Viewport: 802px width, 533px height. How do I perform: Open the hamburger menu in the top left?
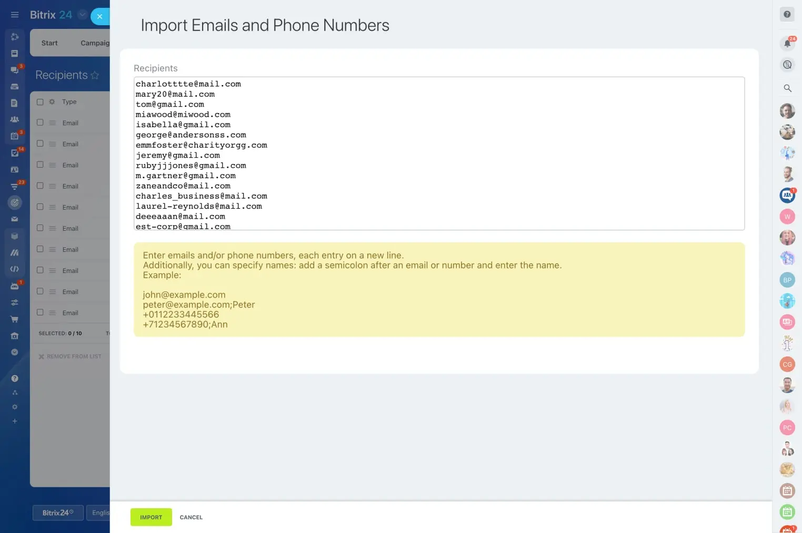coord(15,15)
